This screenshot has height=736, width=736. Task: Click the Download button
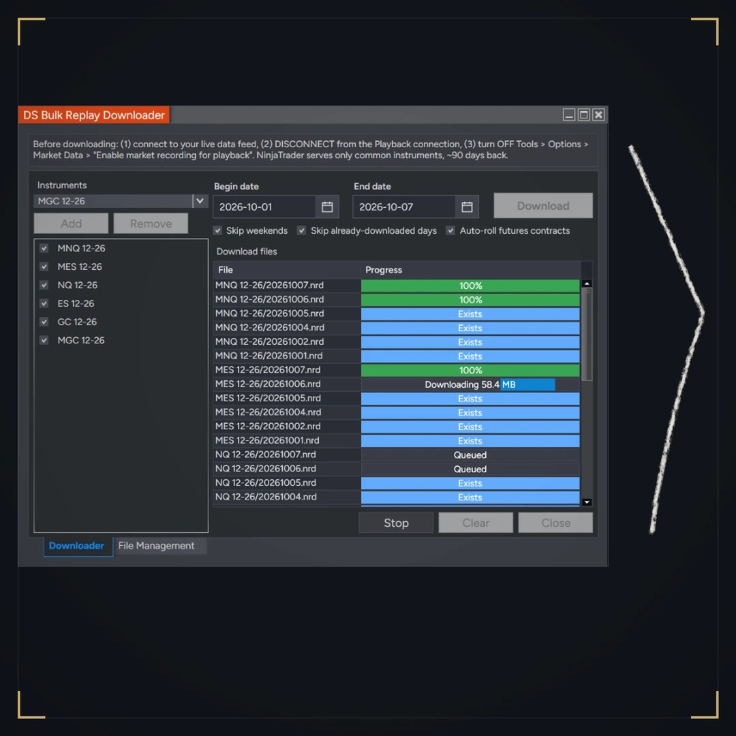click(x=543, y=206)
